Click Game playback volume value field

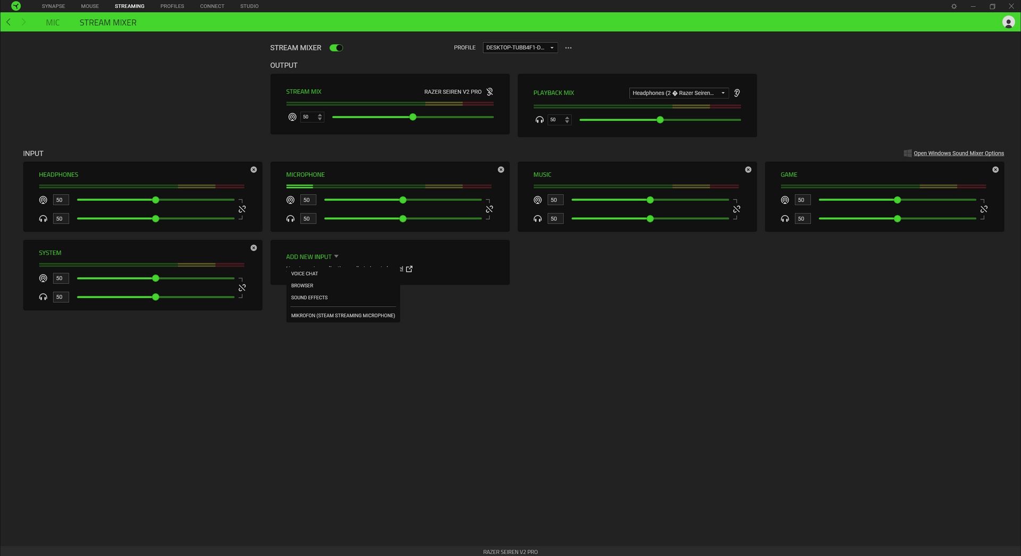(802, 219)
